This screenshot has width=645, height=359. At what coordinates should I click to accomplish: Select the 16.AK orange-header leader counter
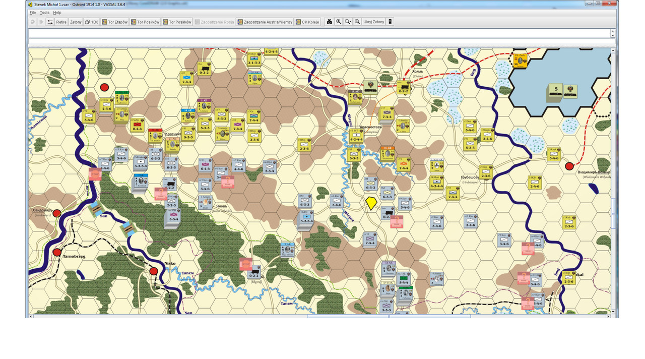tap(388, 154)
